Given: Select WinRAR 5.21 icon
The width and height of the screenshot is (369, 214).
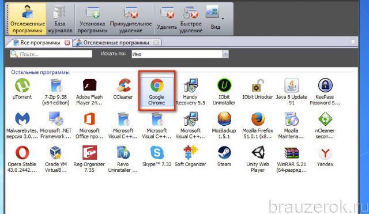Looking at the screenshot, I should (x=291, y=152).
